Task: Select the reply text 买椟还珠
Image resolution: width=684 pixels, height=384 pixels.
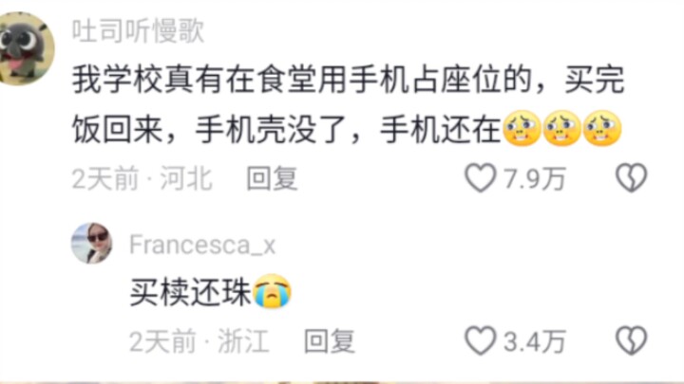Action: tap(191, 292)
